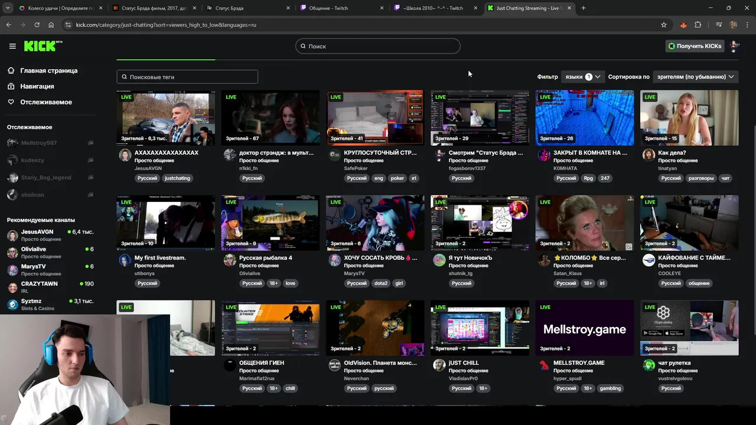The image size is (756, 425).
Task: Click the Поиск search field
Action: [378, 46]
